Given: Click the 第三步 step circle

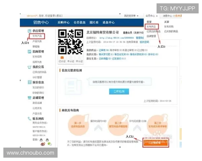Looking at the screenshot, I should tap(158, 125).
